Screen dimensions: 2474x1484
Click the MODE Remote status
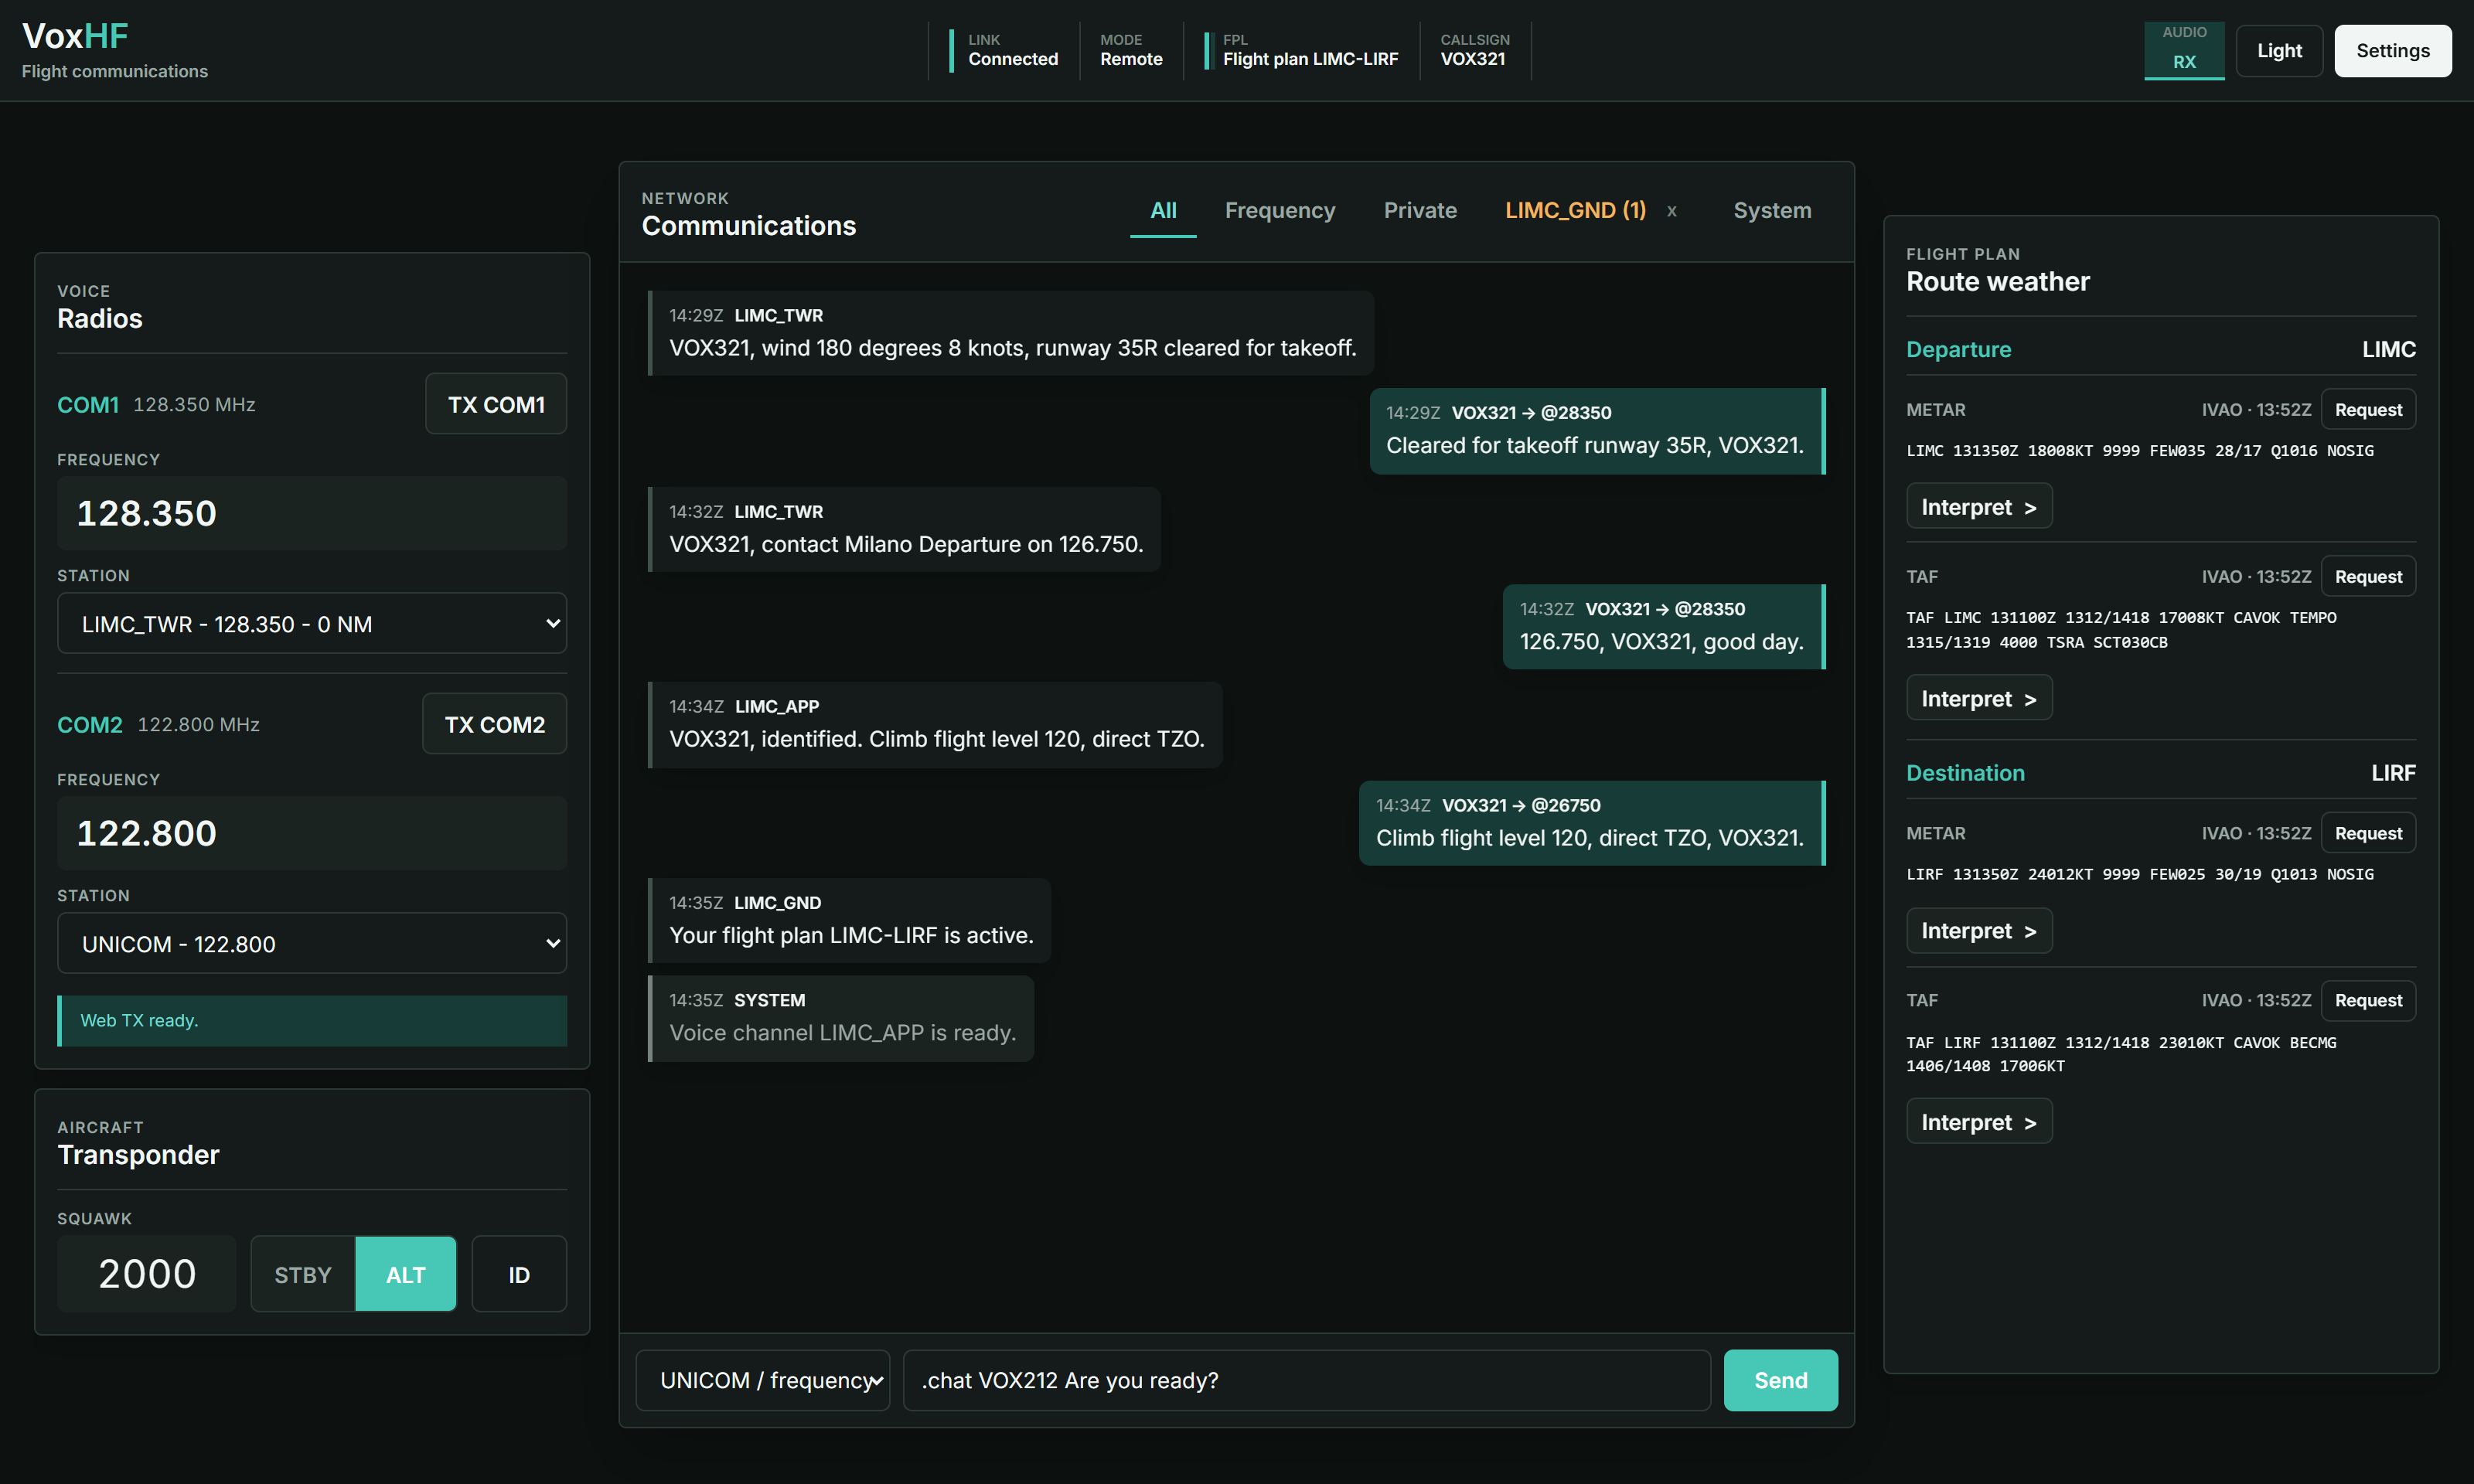(x=1131, y=50)
